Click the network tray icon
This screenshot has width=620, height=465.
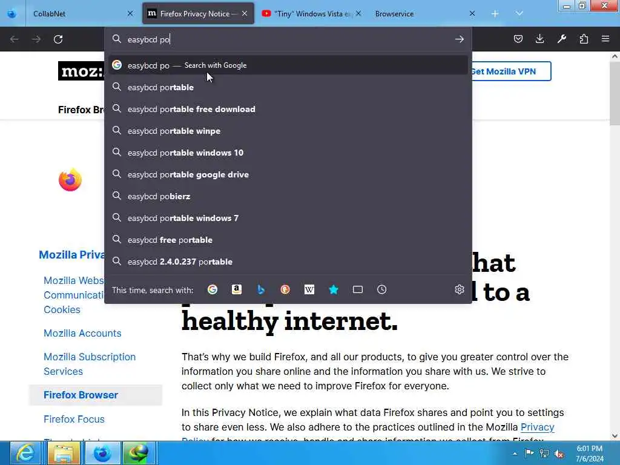point(544,453)
